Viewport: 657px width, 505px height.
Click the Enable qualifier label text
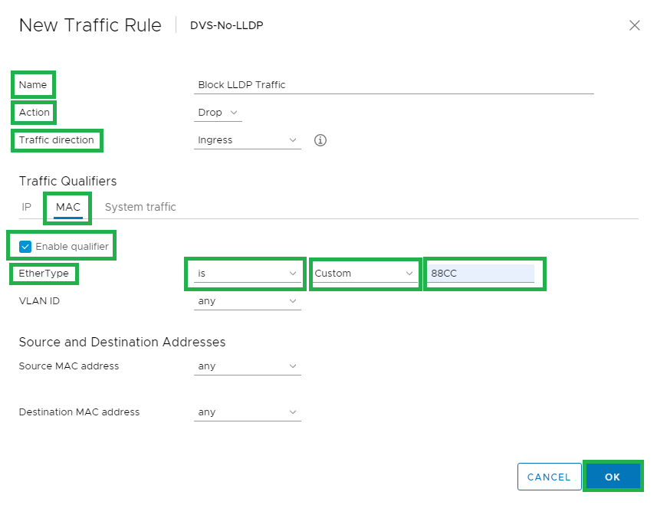72,246
